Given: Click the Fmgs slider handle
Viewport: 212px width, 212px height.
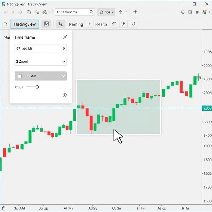Looking at the screenshot, I should pyautogui.click(x=37, y=87).
